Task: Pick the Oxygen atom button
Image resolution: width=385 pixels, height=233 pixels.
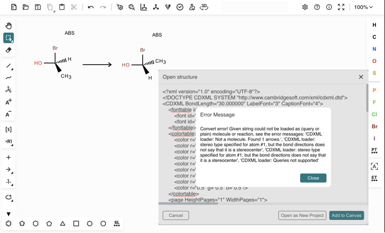Action: pyautogui.click(x=374, y=61)
